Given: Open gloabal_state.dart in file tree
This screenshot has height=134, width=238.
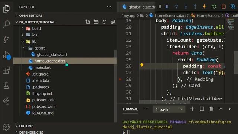Looking at the screenshot, I should tap(52, 55).
